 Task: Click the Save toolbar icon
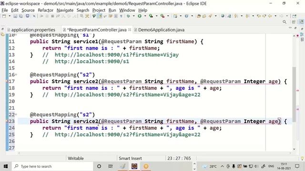click(15, 16)
